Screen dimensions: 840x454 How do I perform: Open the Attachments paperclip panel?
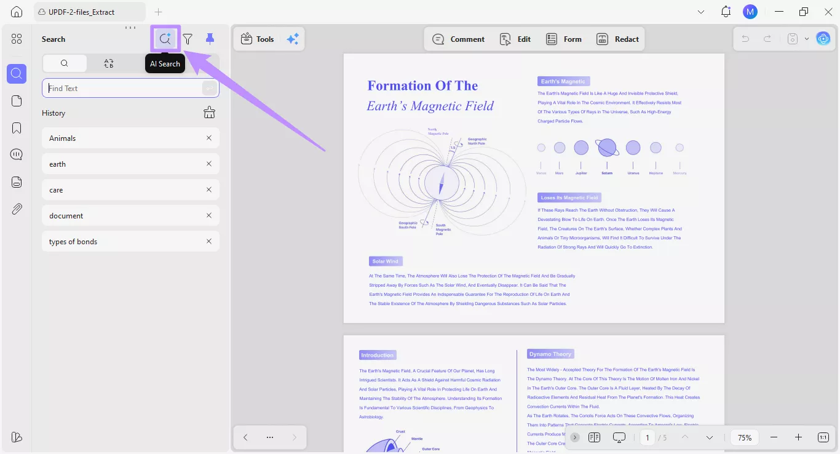17,209
